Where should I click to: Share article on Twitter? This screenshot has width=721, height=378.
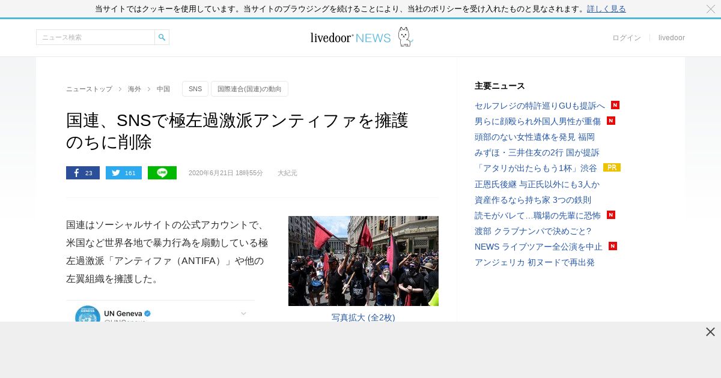click(124, 173)
